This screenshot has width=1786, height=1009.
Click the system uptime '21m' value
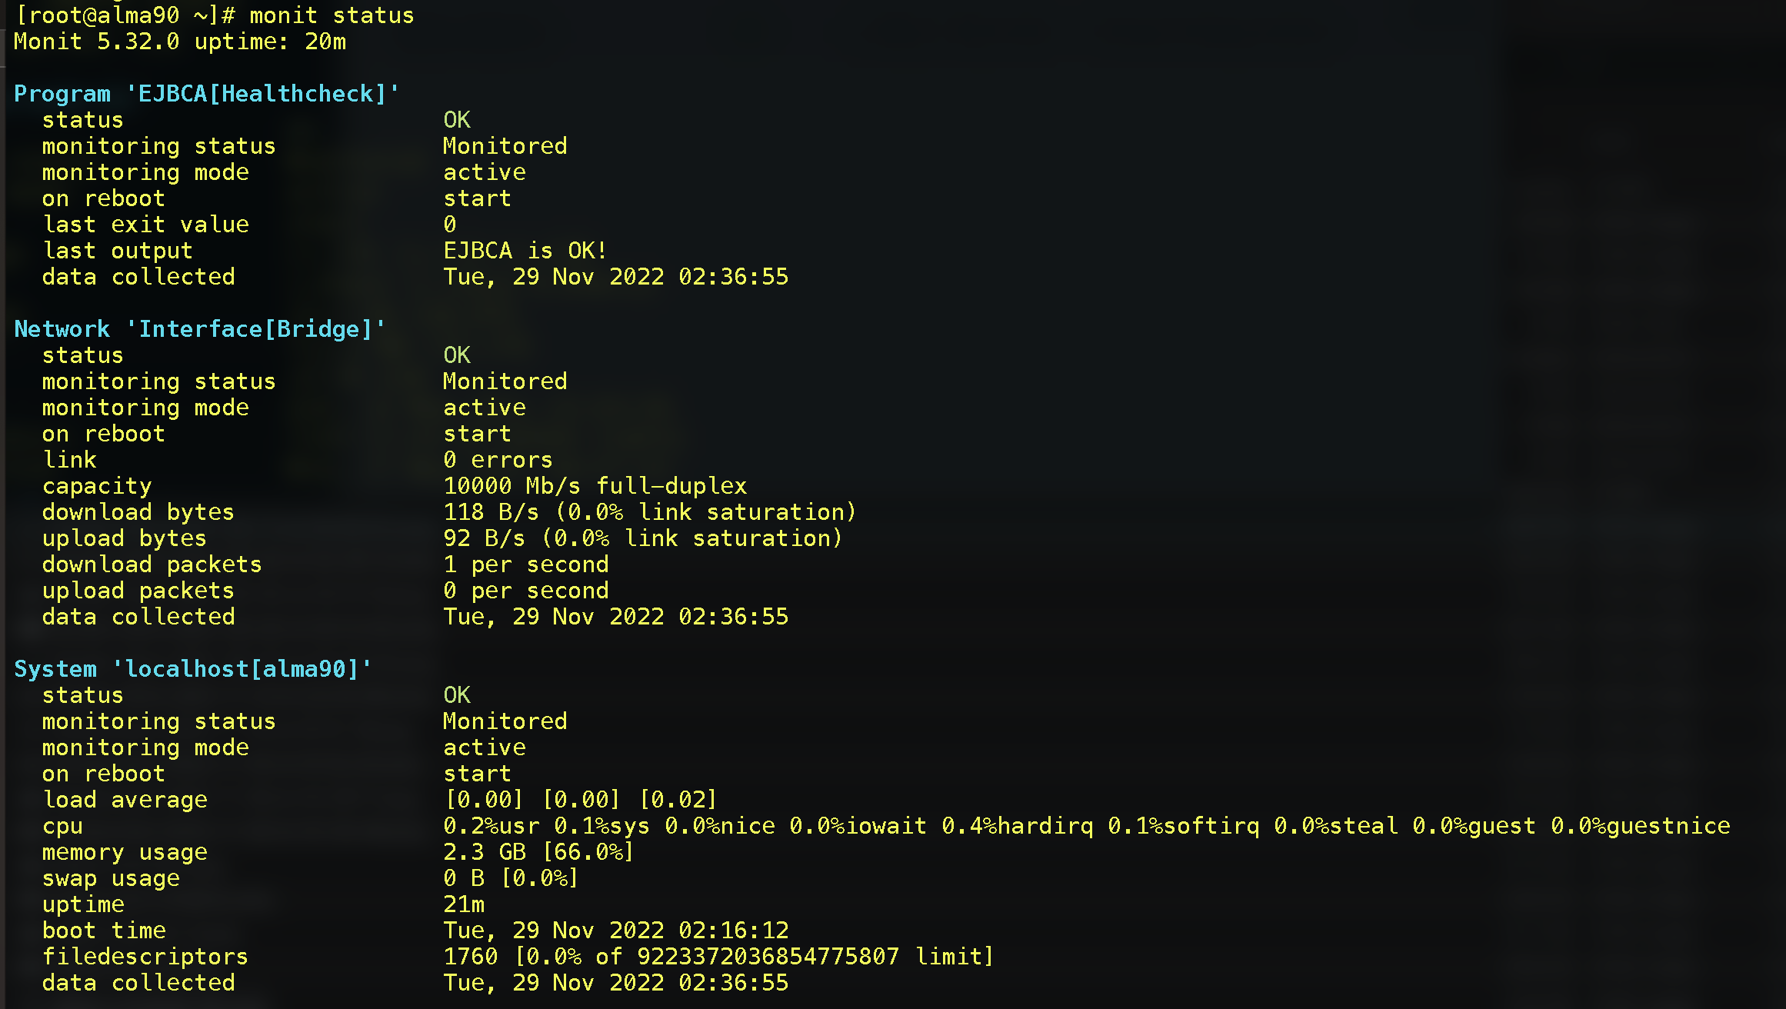tap(464, 904)
